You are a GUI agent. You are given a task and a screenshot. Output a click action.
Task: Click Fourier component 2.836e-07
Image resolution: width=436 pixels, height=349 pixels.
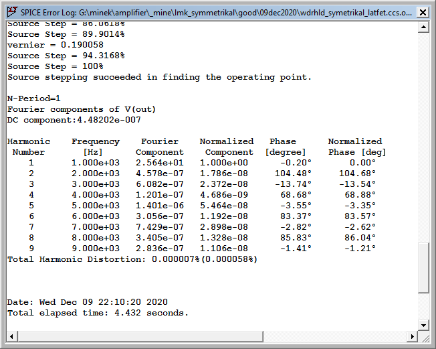(160, 249)
